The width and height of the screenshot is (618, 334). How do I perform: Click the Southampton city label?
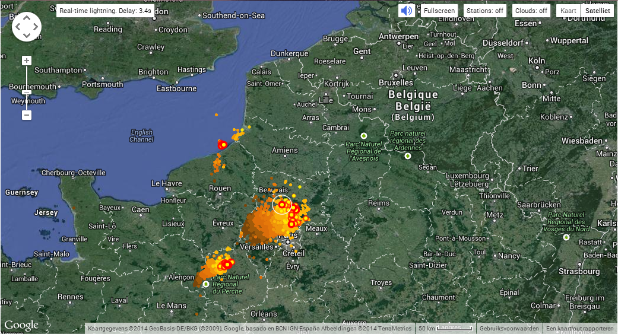[x=58, y=70]
